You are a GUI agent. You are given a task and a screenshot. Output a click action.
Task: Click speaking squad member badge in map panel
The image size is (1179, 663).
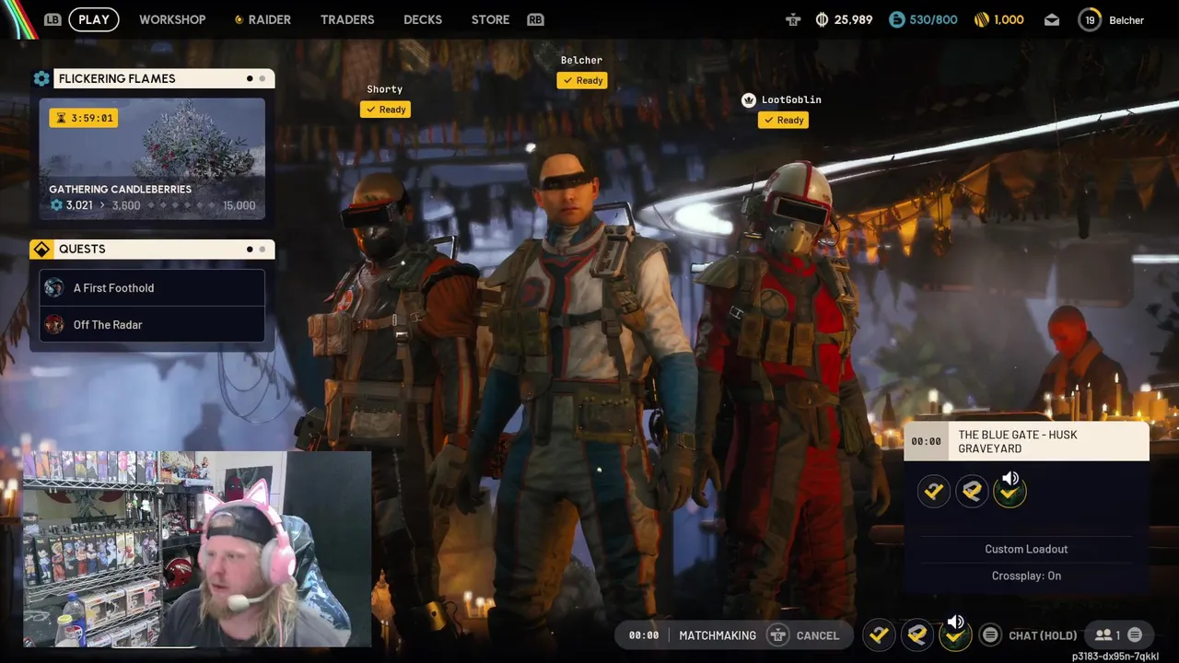click(x=1010, y=491)
